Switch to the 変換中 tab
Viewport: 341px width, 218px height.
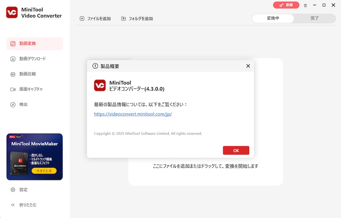273,18
